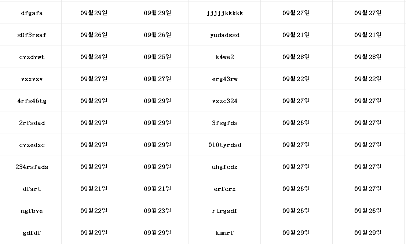Select the vxzc324 cell

coord(225,101)
